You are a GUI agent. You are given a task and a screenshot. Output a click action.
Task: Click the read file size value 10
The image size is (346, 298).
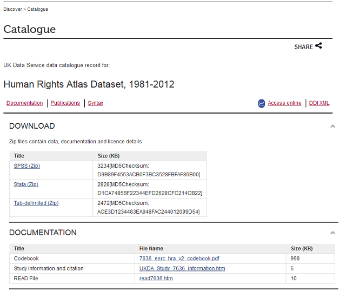[x=294, y=279]
